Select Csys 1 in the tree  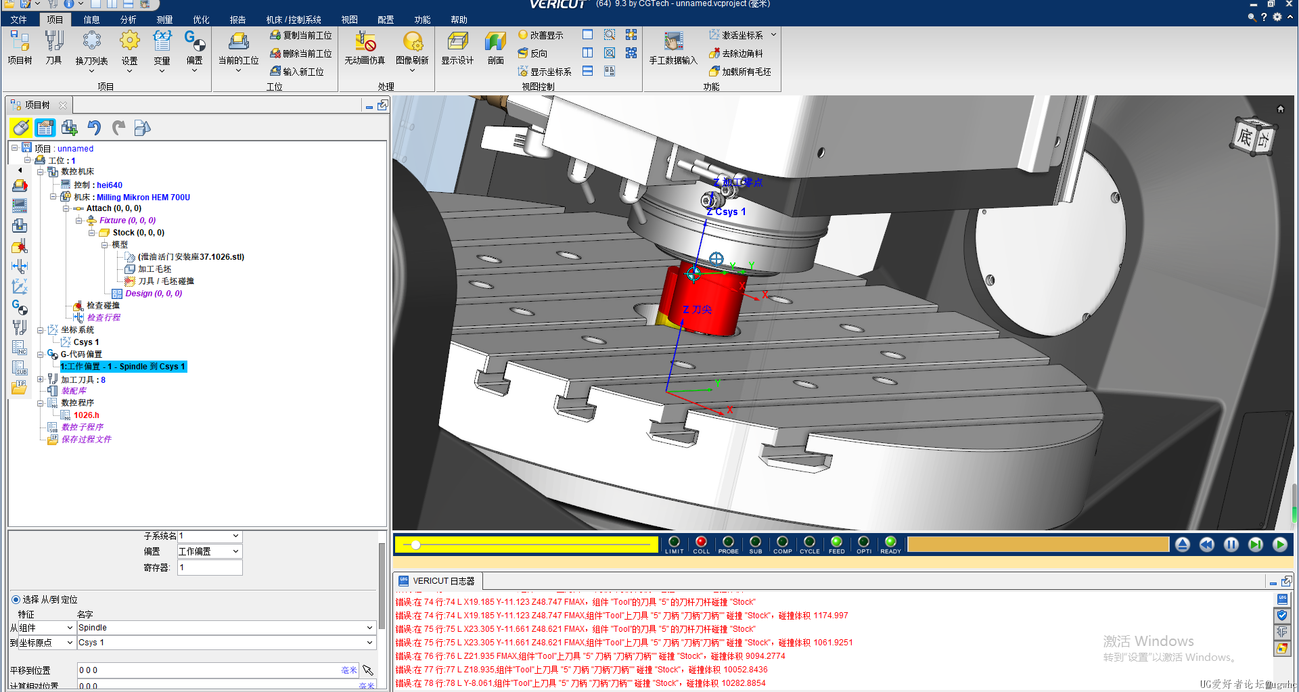point(86,342)
